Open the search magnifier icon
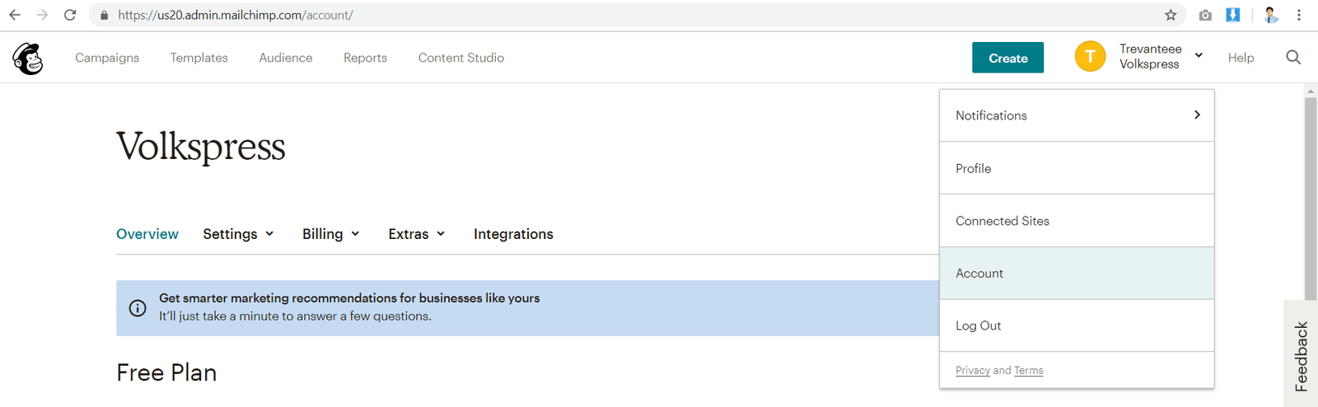The width and height of the screenshot is (1318, 407). click(1293, 57)
